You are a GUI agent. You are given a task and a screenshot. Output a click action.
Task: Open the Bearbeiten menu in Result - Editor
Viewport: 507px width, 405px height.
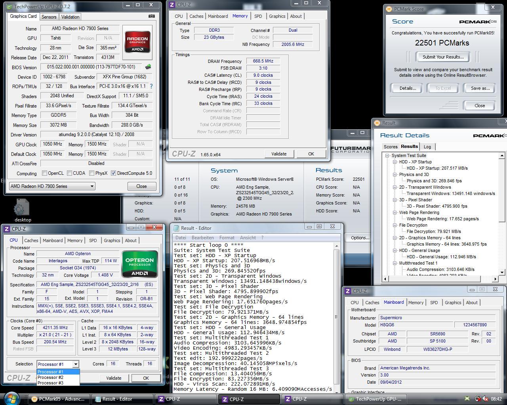click(203, 238)
